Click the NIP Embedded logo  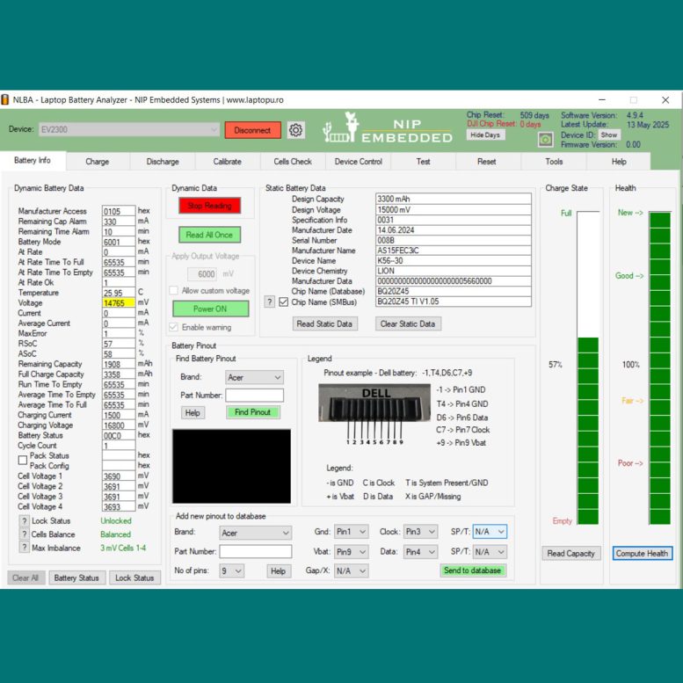(x=388, y=128)
